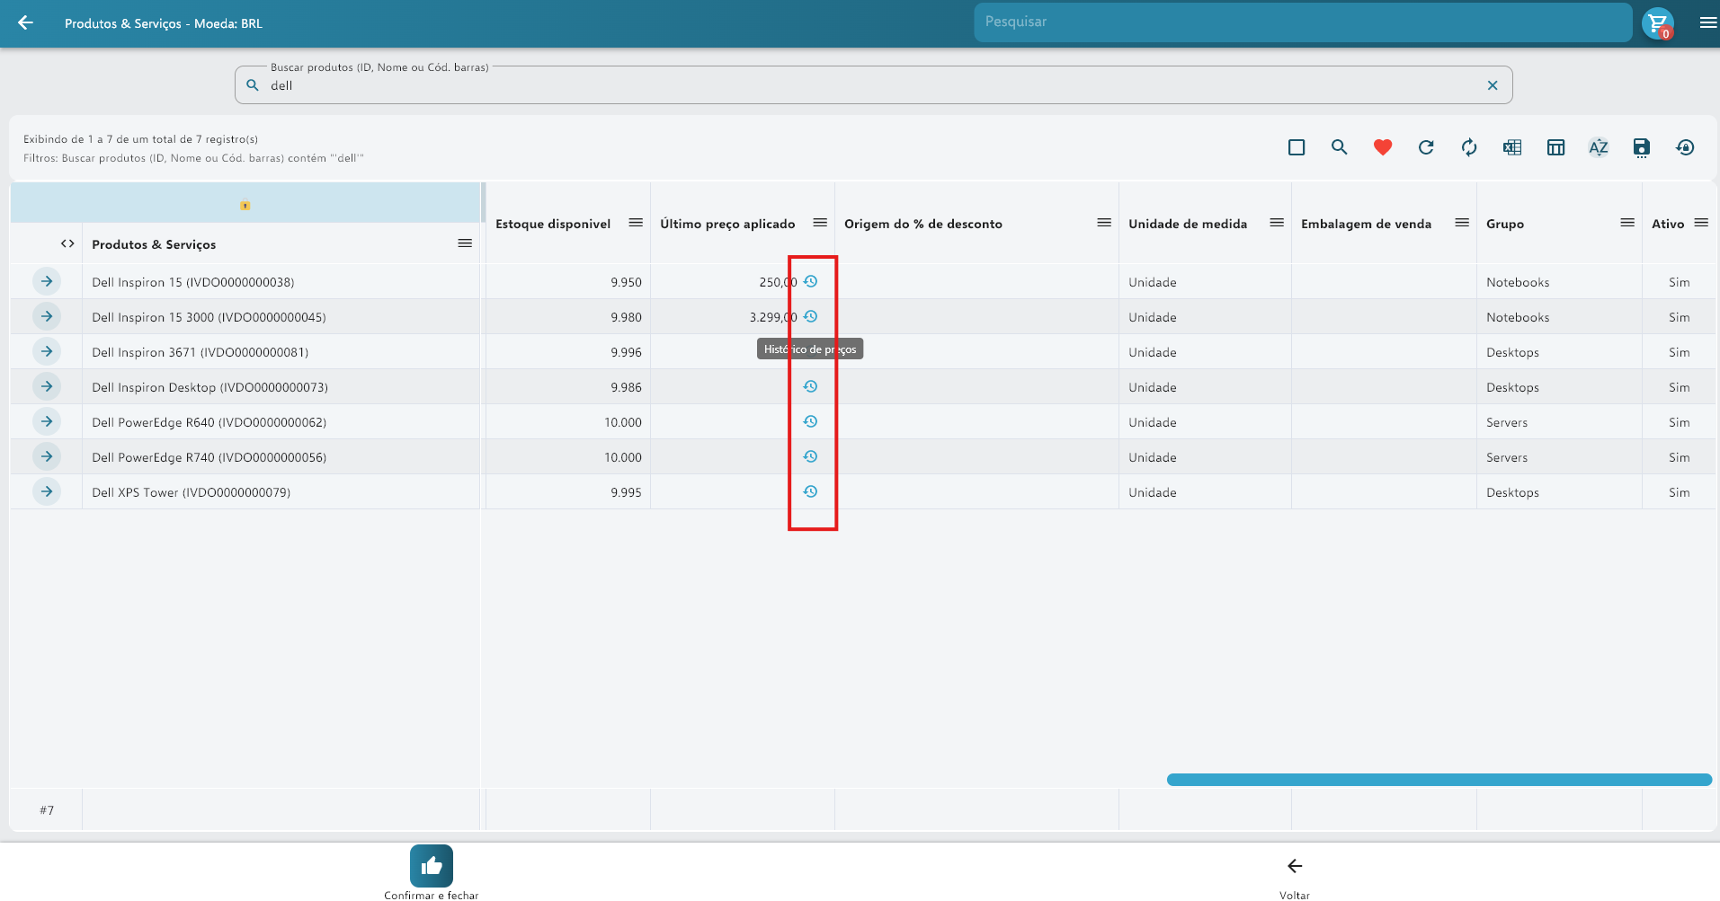Viewport: 1720px width, 901px height.
Task: Select the Dell Inspiron 15 3000 product name
Action: 209,317
